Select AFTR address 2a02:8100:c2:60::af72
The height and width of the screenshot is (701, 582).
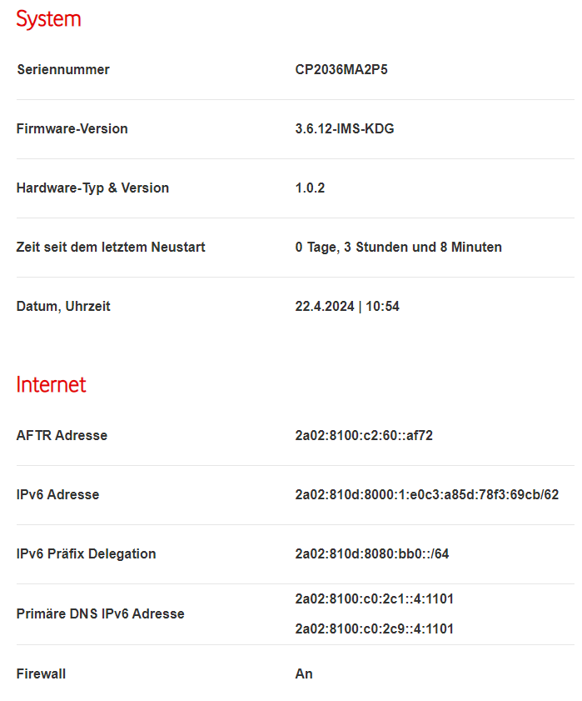[x=364, y=435]
